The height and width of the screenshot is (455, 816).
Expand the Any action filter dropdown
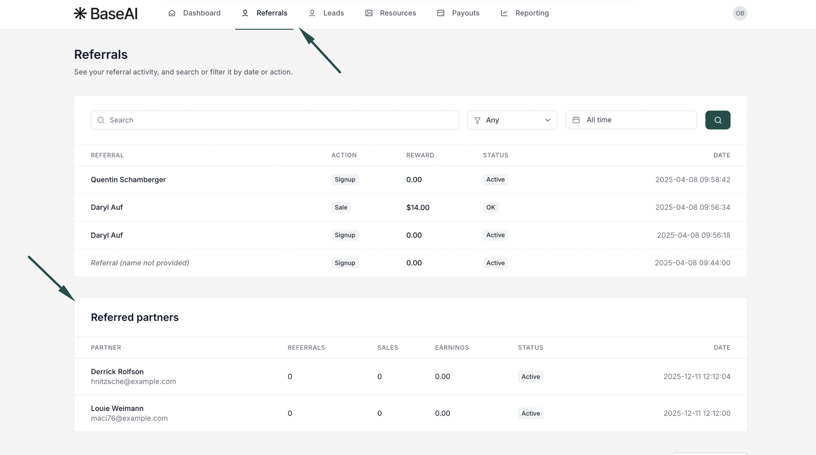[512, 120]
